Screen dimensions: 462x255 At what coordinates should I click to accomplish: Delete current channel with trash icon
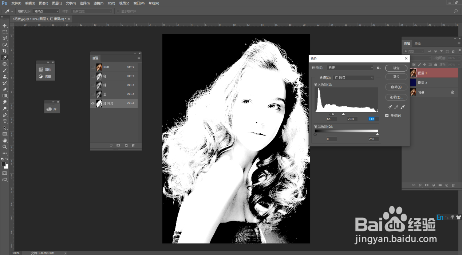coord(133,145)
